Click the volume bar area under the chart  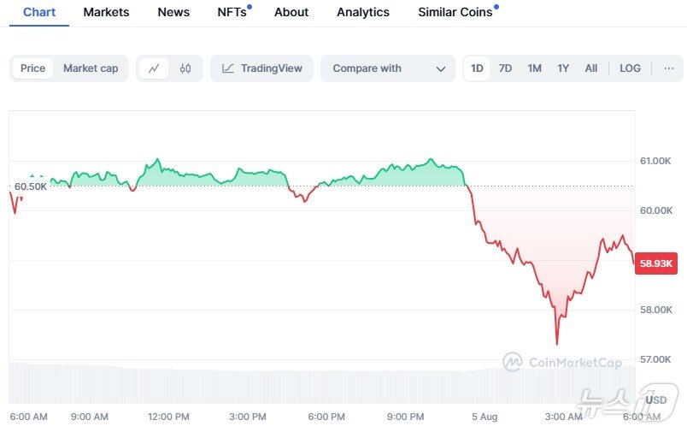tap(256, 385)
